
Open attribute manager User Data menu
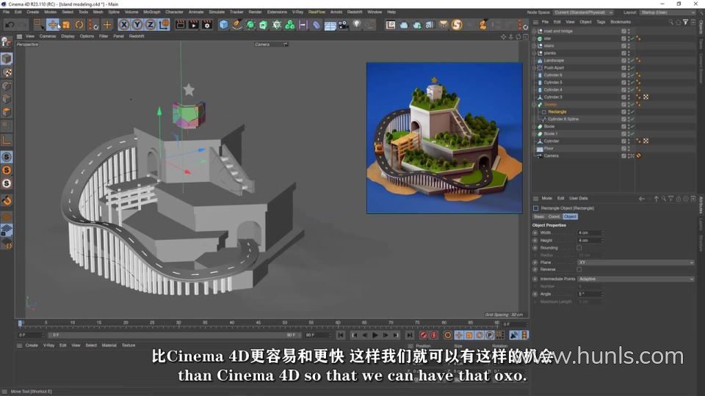[578, 199]
